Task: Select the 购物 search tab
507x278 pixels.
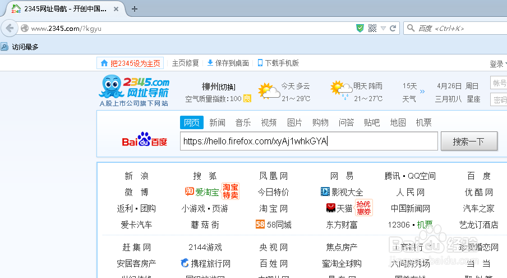Action: (320, 122)
